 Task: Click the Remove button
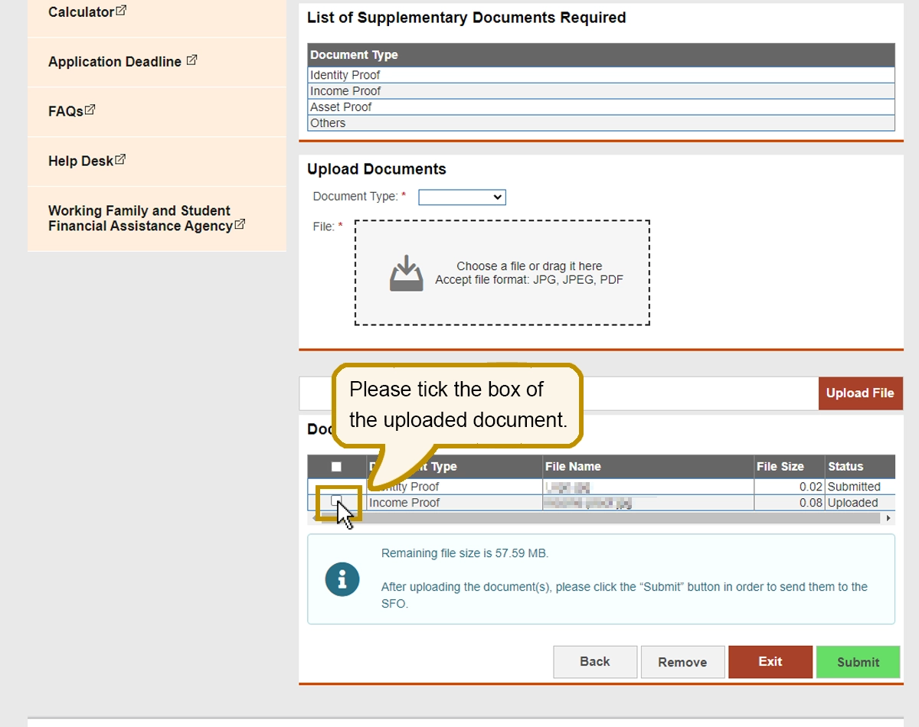coord(682,662)
